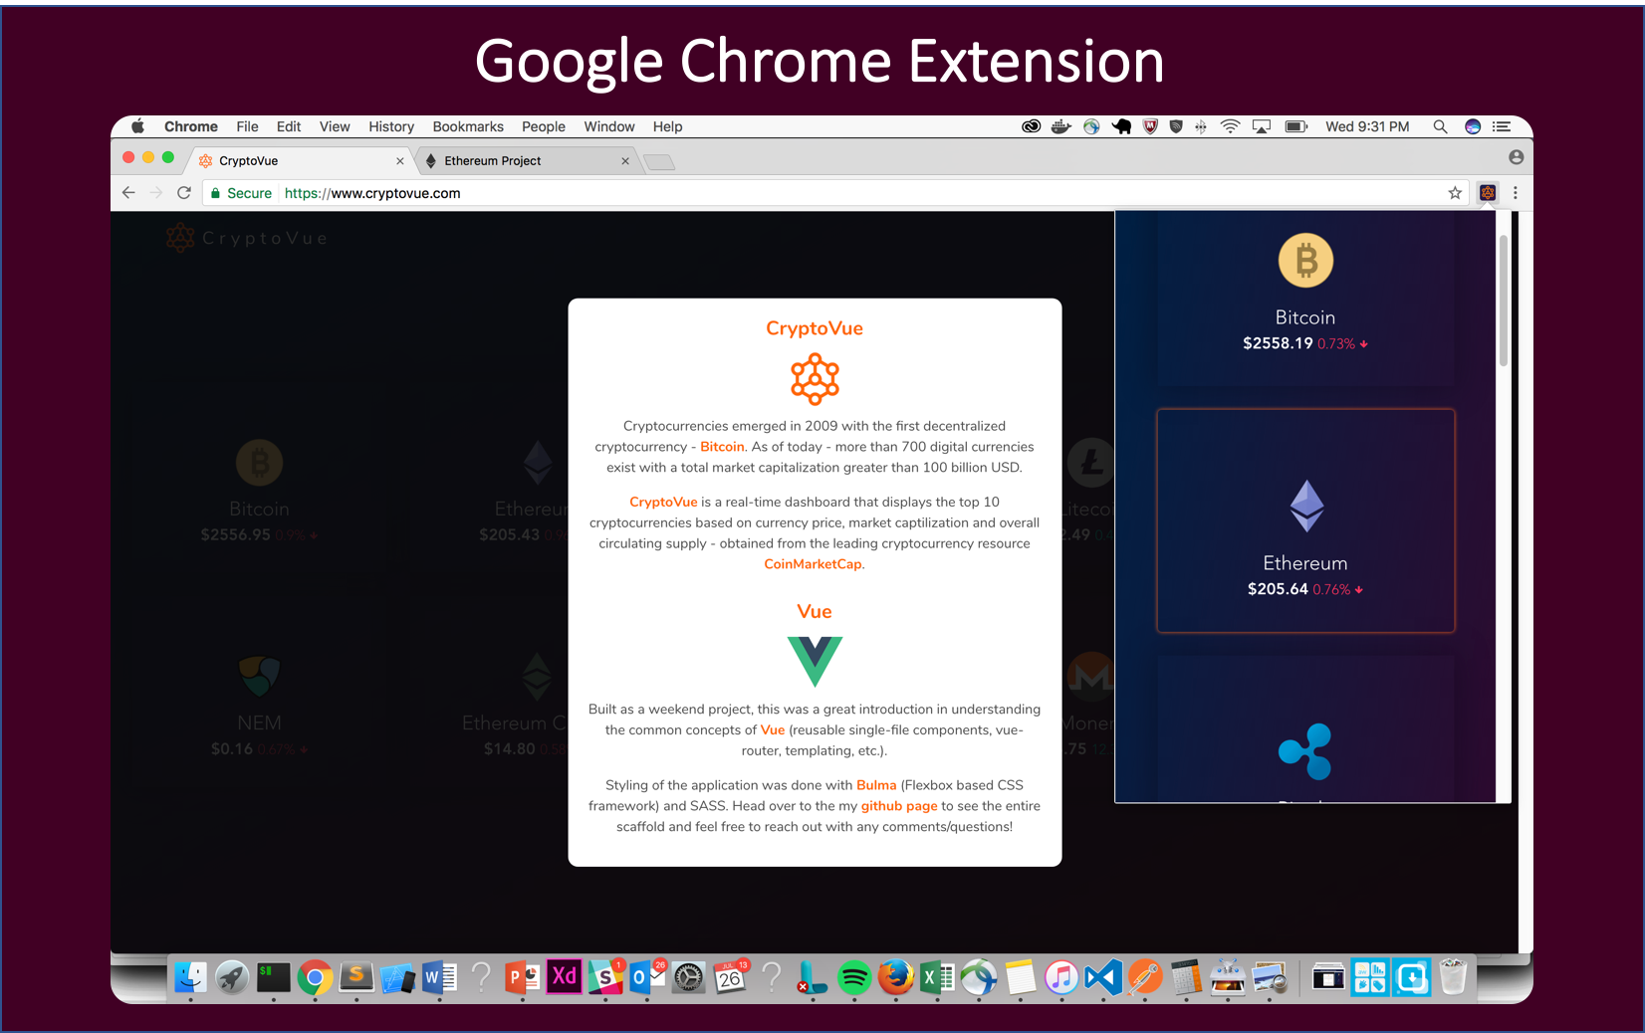
Task: Close the Ethereum Project tab
Action: (x=625, y=161)
